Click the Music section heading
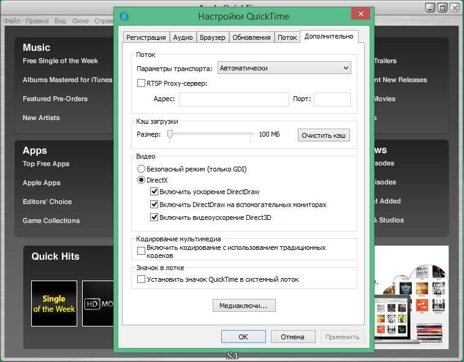This screenshot has width=464, height=362. [x=36, y=47]
